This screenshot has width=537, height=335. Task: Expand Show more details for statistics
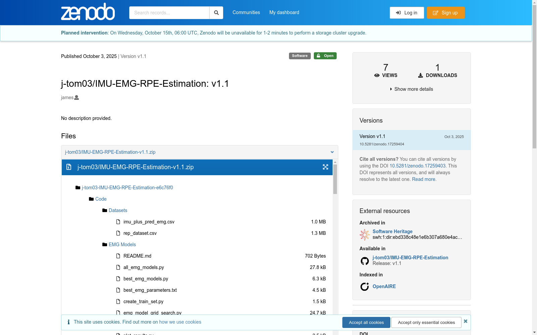[411, 89]
